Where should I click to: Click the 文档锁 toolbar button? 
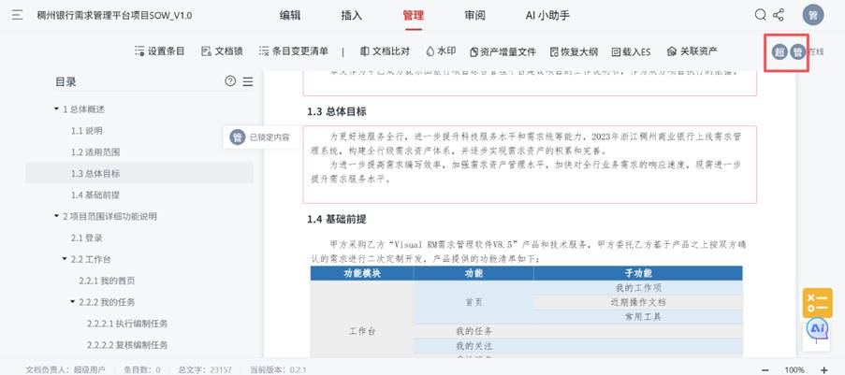[x=222, y=51]
